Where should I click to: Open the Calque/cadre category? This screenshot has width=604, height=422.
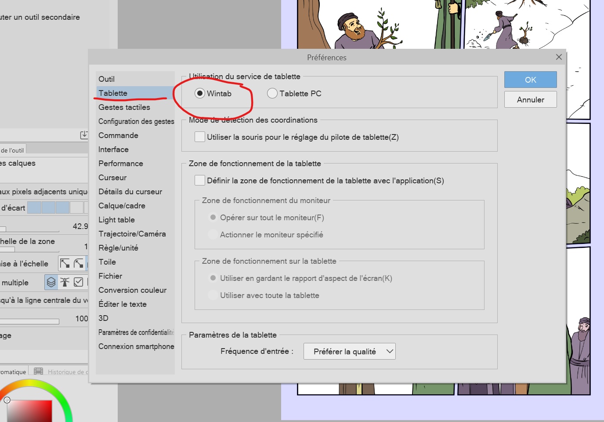135,206
